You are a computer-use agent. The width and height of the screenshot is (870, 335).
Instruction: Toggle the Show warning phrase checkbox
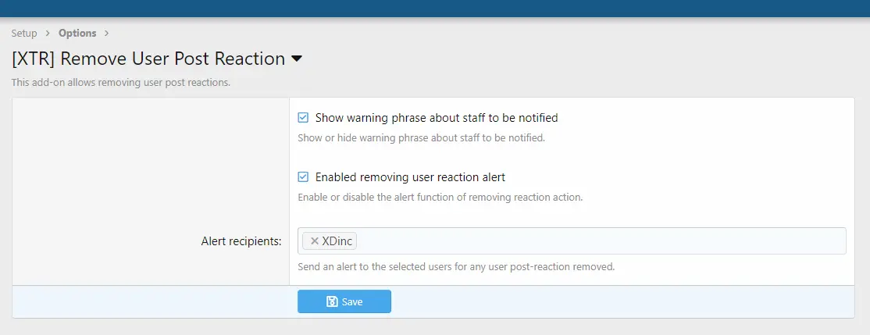[x=303, y=118]
